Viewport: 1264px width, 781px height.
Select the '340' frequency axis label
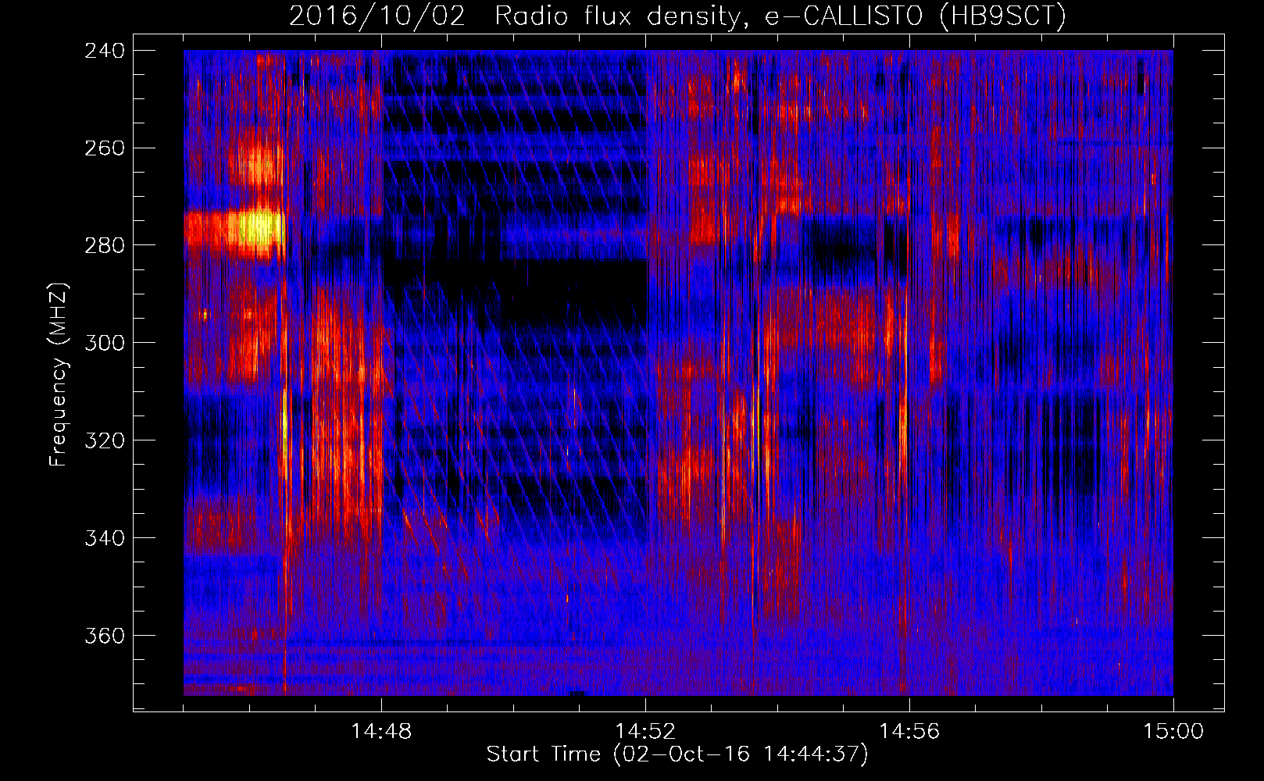[x=105, y=539]
